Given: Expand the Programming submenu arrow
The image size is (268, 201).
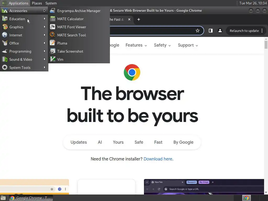Looking at the screenshot, I should (44, 51).
